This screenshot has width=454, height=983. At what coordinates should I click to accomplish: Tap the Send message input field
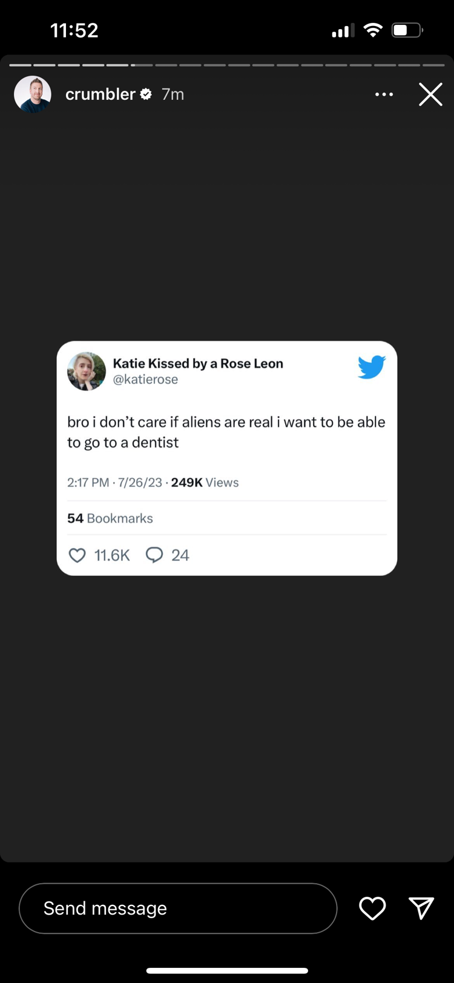click(x=178, y=908)
